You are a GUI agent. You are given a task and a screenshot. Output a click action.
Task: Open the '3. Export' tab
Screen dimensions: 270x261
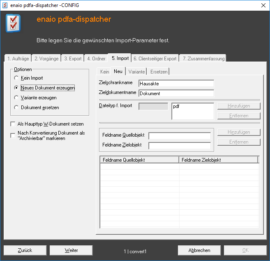point(73,59)
